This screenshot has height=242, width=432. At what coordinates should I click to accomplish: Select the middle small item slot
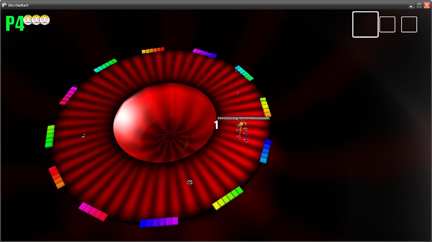(x=387, y=24)
